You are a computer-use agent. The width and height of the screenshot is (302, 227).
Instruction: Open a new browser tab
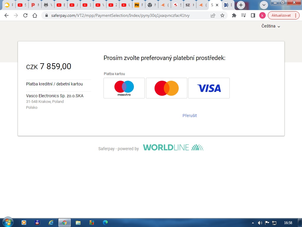click(x=241, y=5)
